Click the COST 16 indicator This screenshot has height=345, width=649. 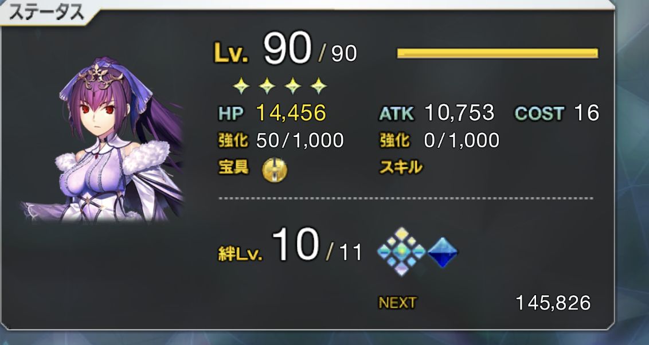(557, 113)
